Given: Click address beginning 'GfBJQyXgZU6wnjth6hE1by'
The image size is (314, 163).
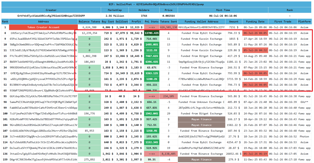Looking at the screenshot, I should pyautogui.click(x=43, y=73).
